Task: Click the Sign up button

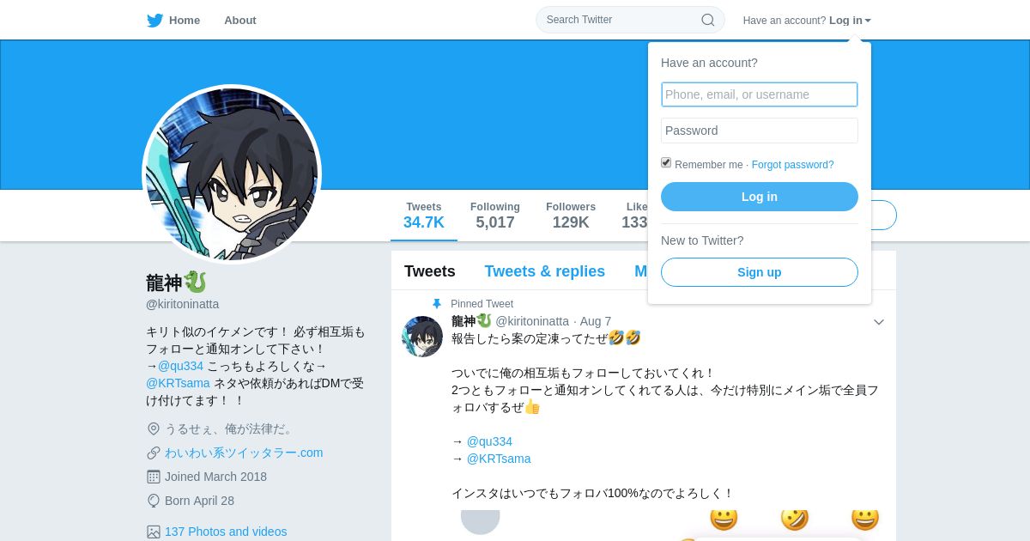Action: (x=760, y=272)
